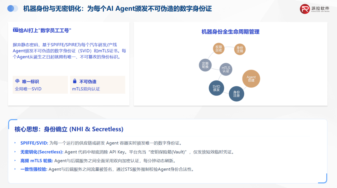Click the 不可伪造 card
Screen dimensions: 337x188
point(98,84)
